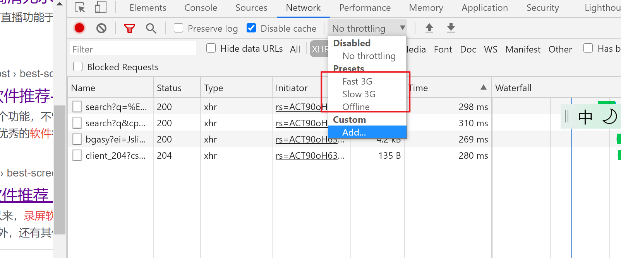The width and height of the screenshot is (621, 258).
Task: Toggle the red filter funnel icon
Action: tap(130, 28)
